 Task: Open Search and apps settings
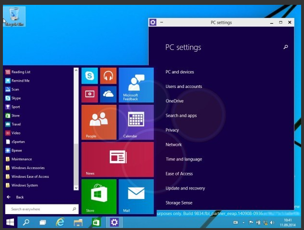coord(181,115)
